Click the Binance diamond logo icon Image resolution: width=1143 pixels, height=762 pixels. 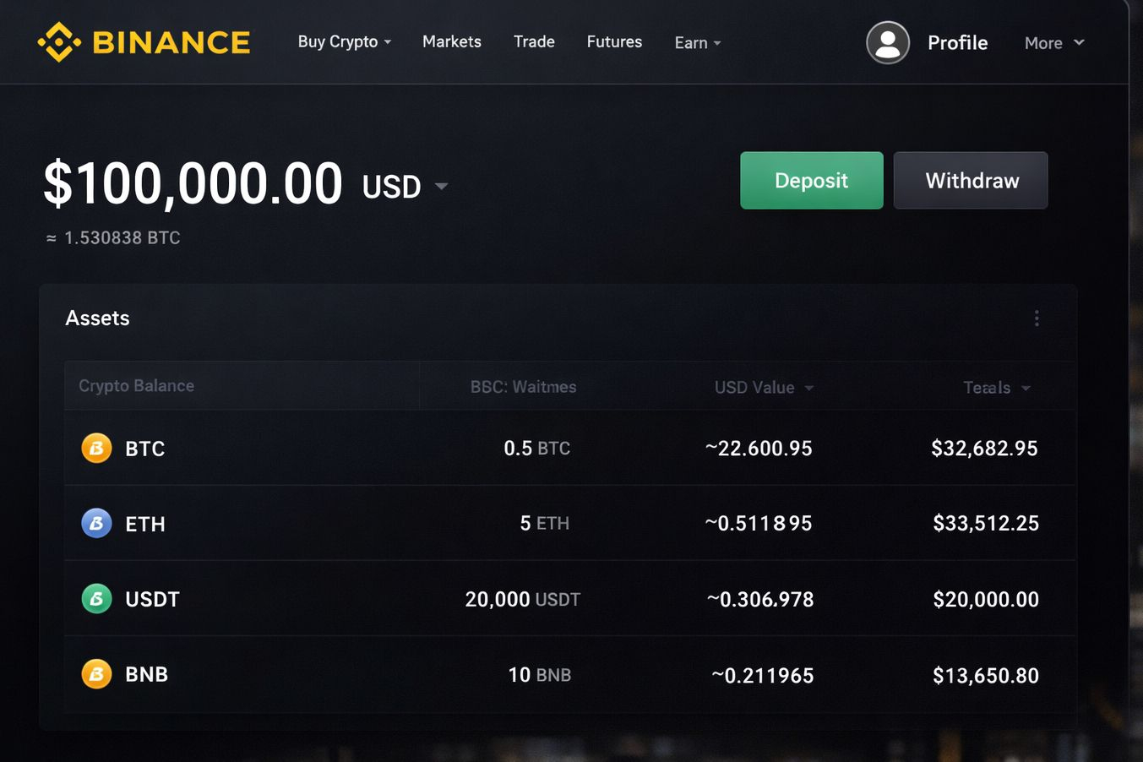pyautogui.click(x=59, y=42)
